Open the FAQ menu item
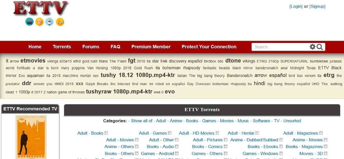The width and height of the screenshot is (344, 159). pyautogui.click(x=115, y=47)
